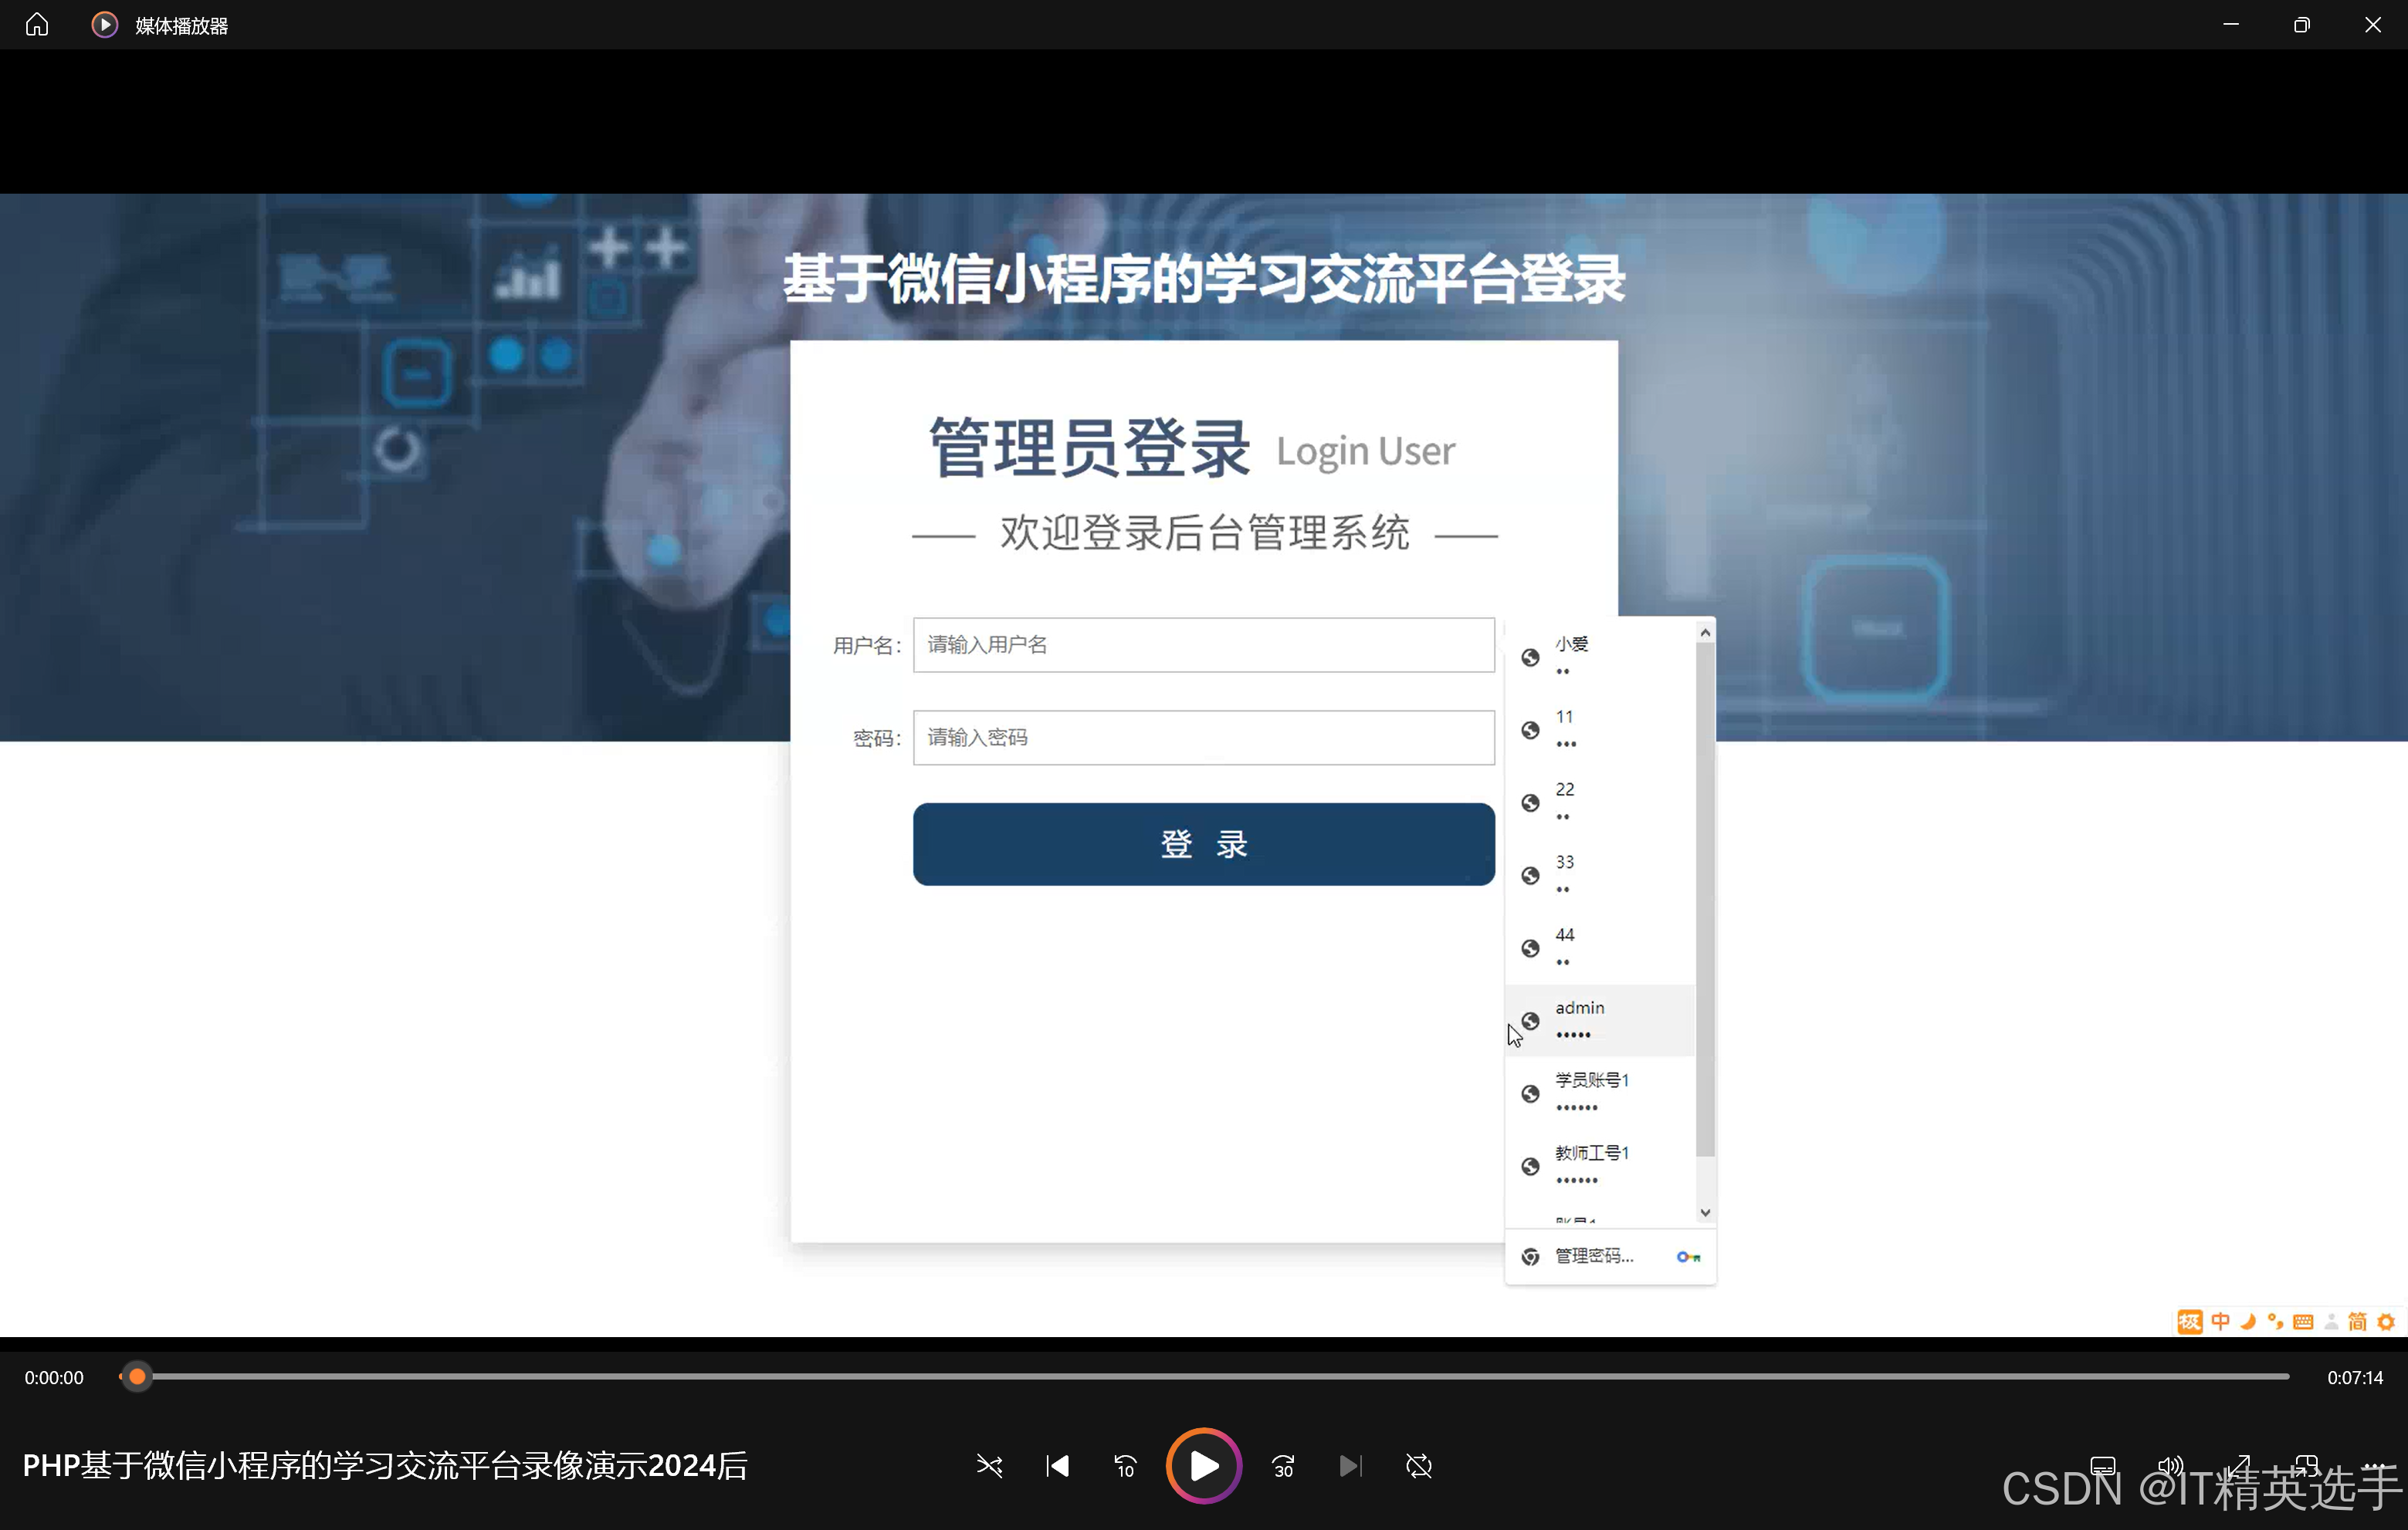Screen dimensions: 2408x1530
Task: Toggle shuffle playback off/on
Action: [988, 1465]
